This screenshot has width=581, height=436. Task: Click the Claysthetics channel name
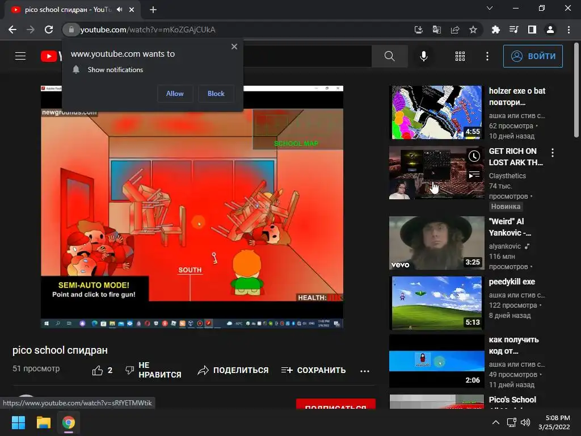tap(507, 176)
